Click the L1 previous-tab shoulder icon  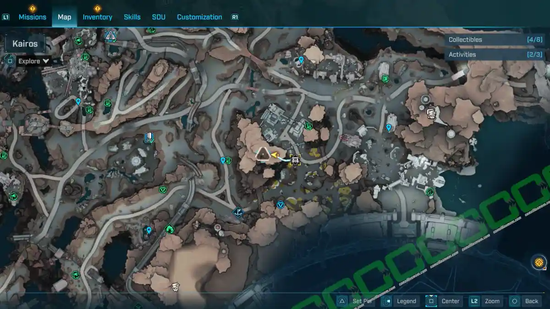pos(6,17)
